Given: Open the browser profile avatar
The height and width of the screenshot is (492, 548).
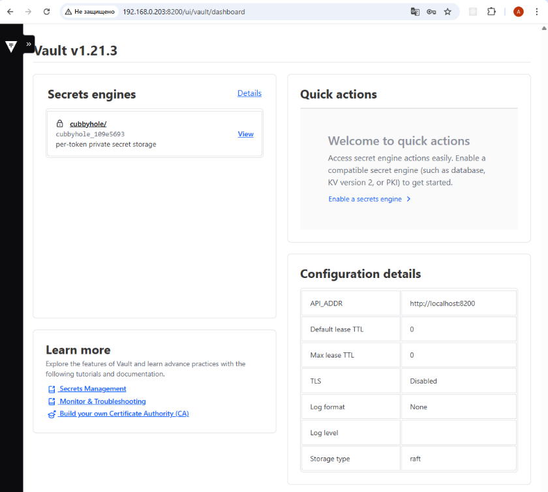Looking at the screenshot, I should 518,12.
